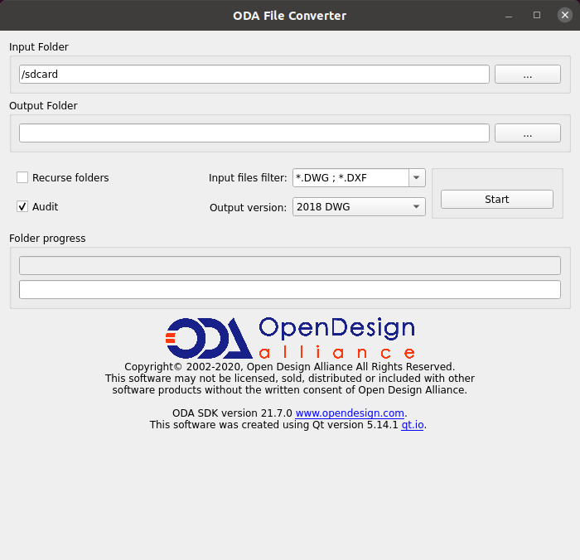Click the Start button
Image resolution: width=580 pixels, height=560 pixels.
coord(497,200)
